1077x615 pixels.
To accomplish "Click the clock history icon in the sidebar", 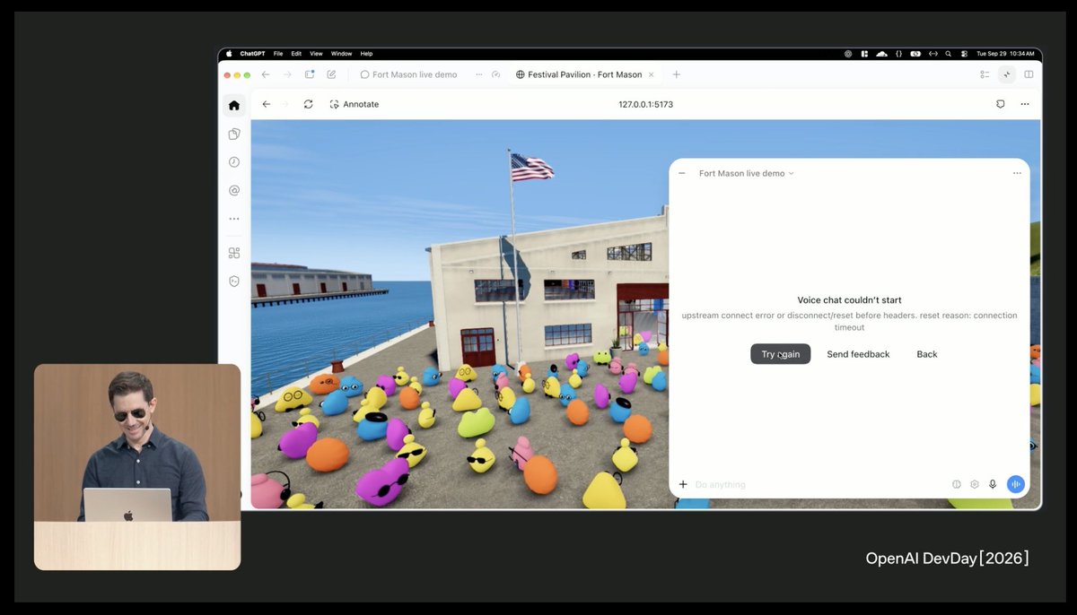I will point(234,162).
